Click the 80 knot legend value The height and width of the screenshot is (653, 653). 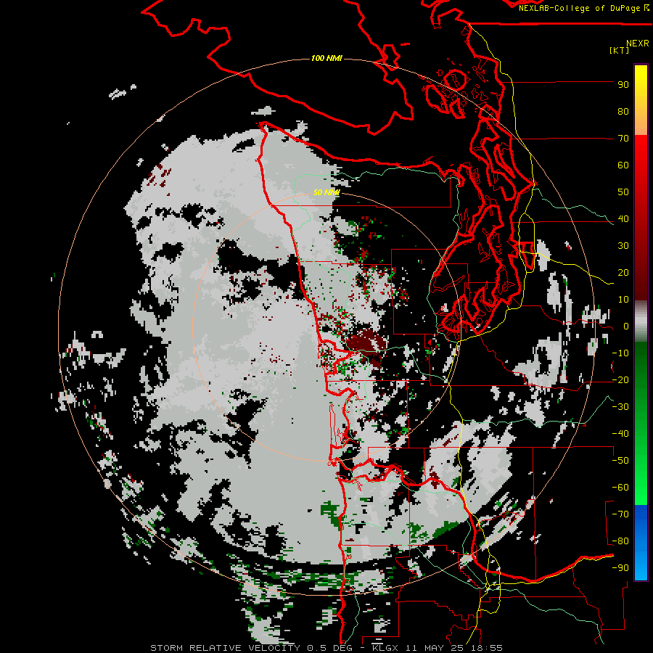pos(623,112)
